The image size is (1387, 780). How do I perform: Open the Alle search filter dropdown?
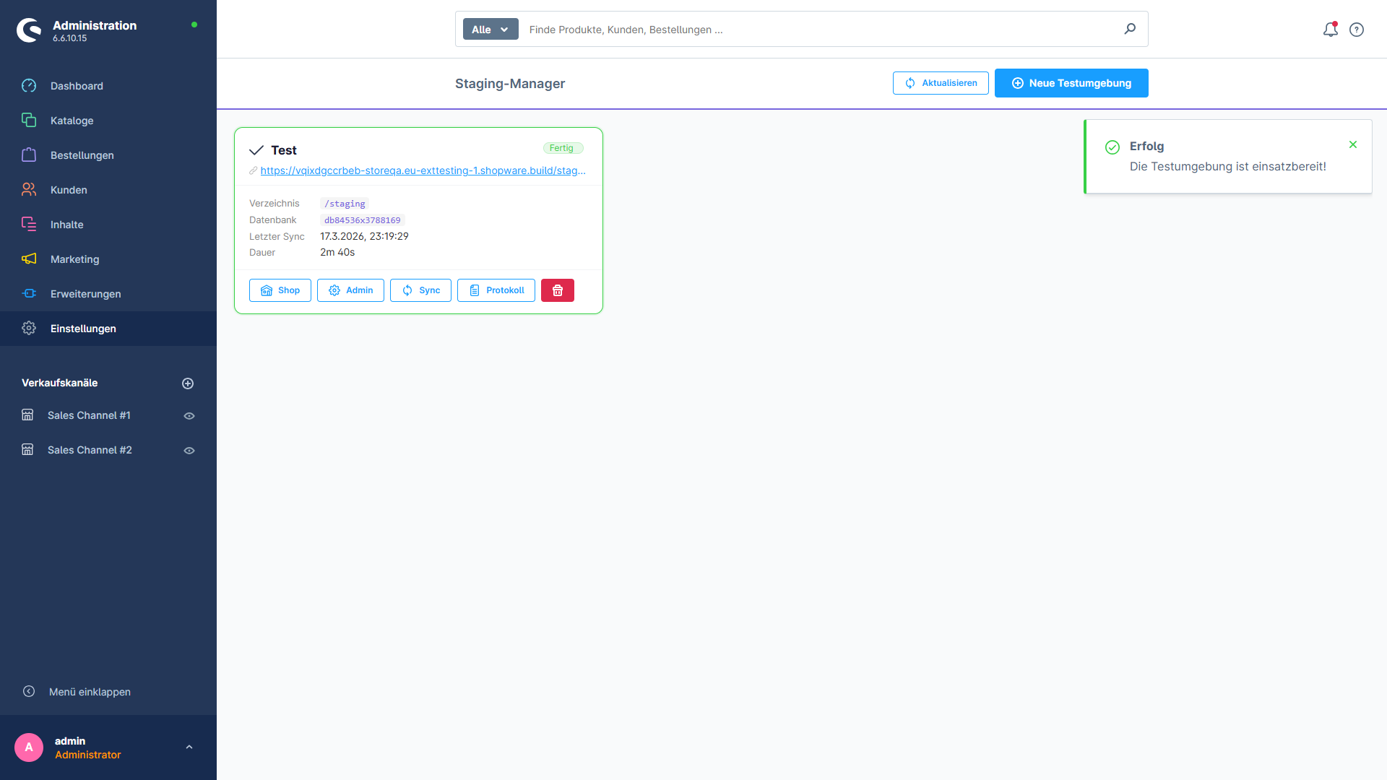(491, 29)
